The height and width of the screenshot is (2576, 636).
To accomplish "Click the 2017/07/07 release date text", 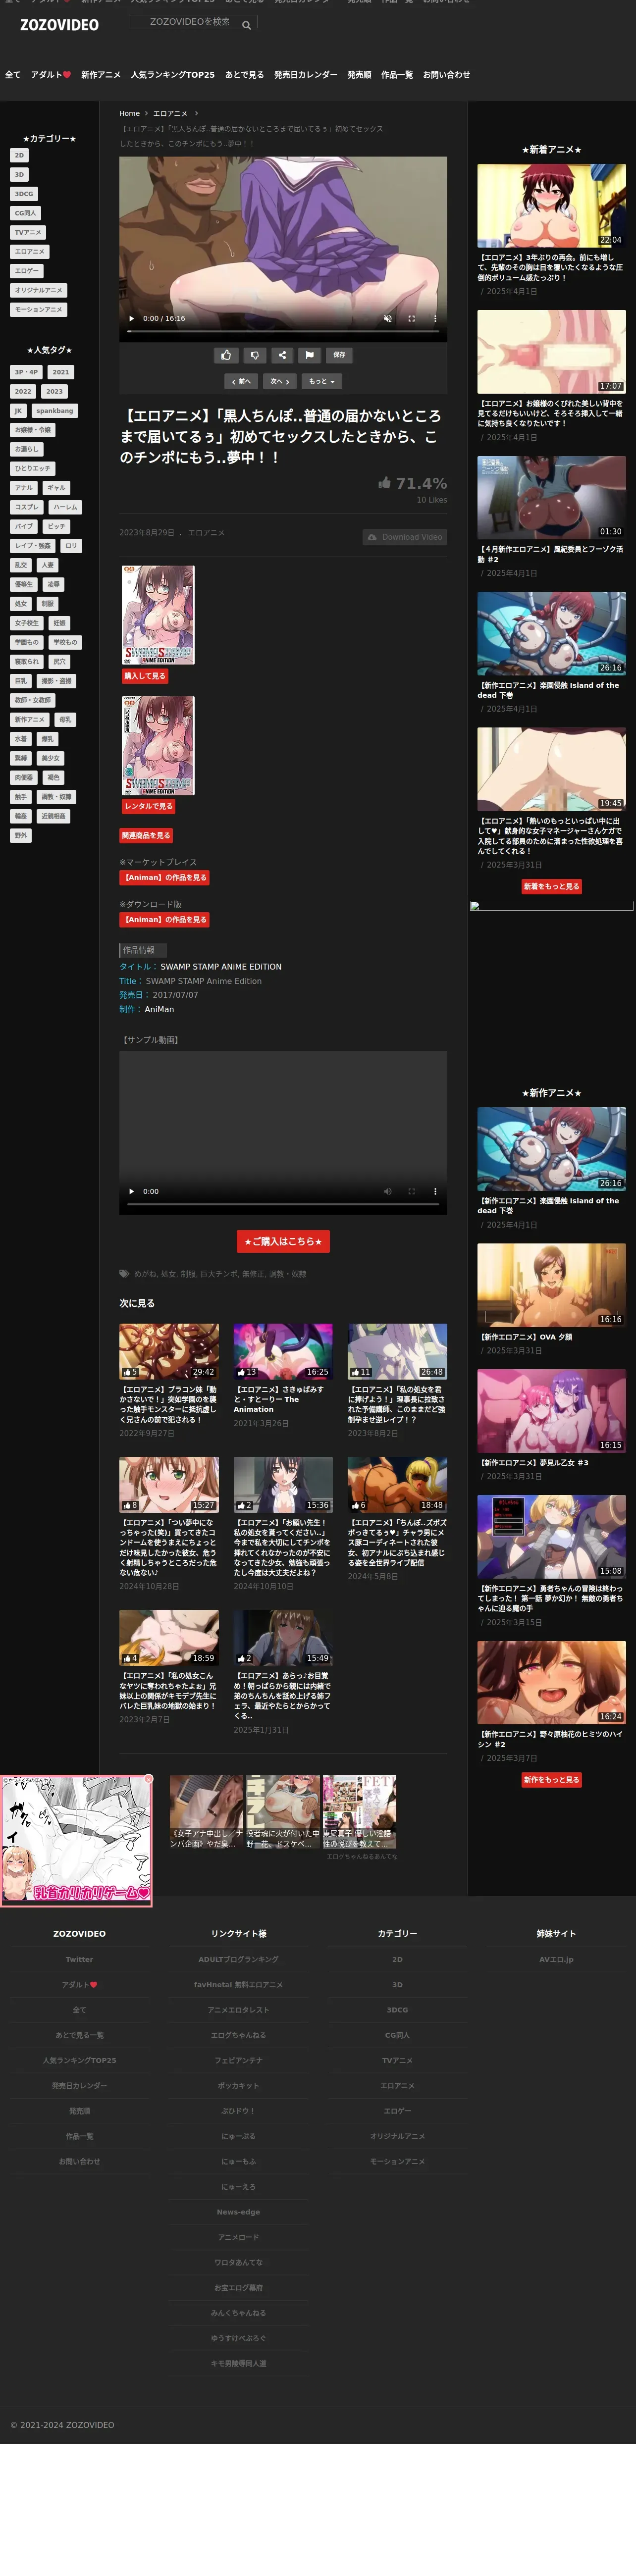I will [x=175, y=995].
